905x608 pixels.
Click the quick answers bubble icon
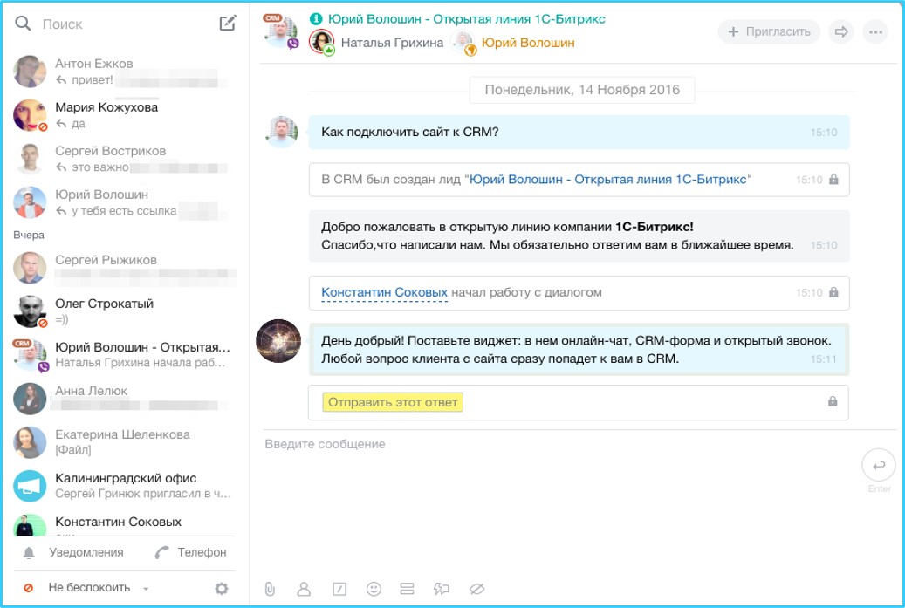[x=442, y=589]
